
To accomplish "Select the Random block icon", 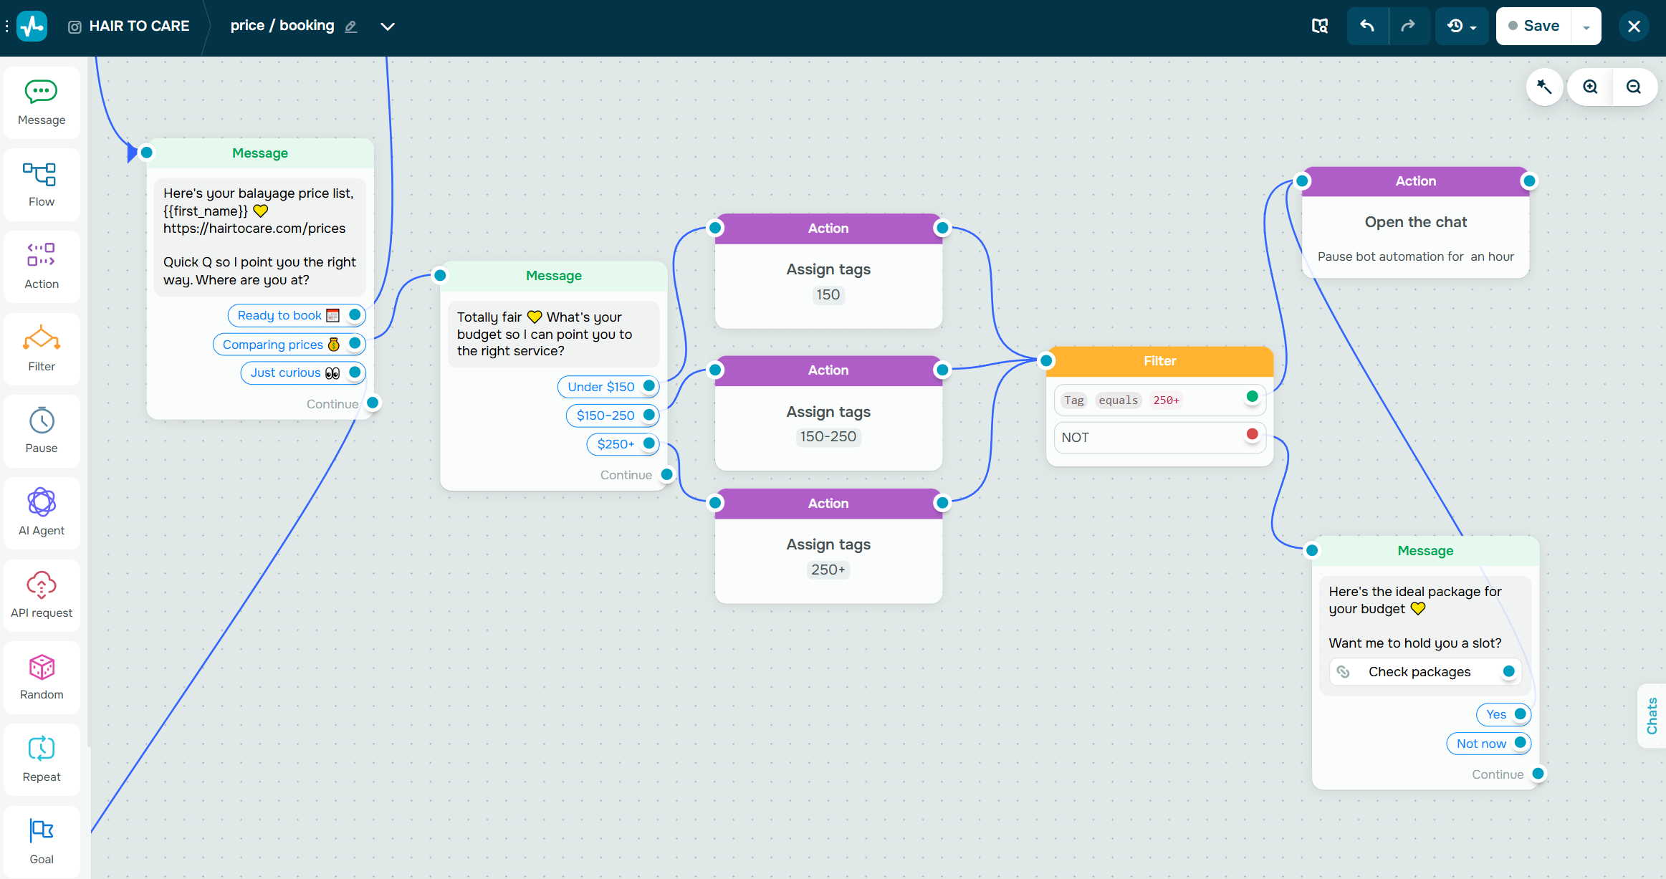I will pyautogui.click(x=42, y=667).
